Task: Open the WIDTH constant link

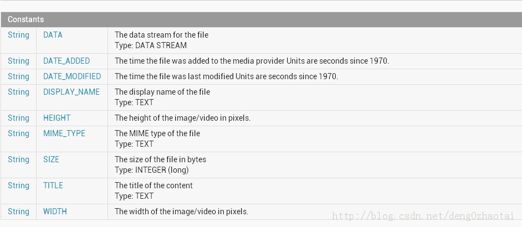Action: click(55, 211)
